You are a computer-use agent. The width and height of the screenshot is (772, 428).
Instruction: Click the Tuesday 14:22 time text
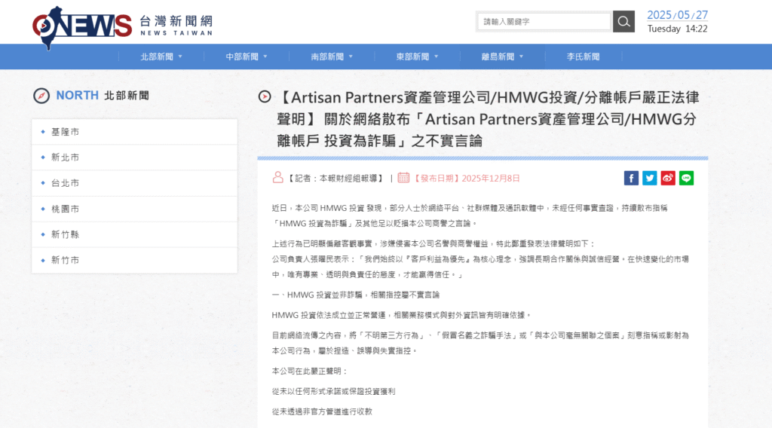[x=677, y=29]
